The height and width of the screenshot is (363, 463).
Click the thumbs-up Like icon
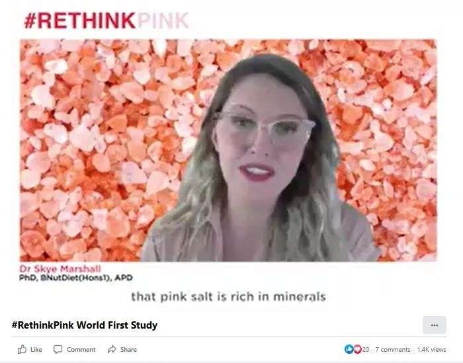coord(22,349)
